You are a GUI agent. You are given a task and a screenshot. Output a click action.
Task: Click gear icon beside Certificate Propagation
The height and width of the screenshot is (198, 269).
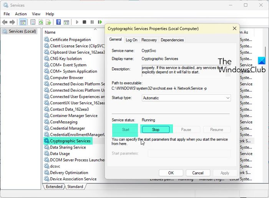[x=46, y=40]
